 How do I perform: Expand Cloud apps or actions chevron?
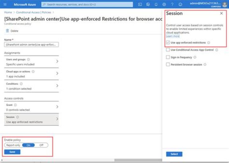coord(57,74)
